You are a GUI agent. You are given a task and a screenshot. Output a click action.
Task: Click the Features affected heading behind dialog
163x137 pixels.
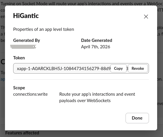22,133
